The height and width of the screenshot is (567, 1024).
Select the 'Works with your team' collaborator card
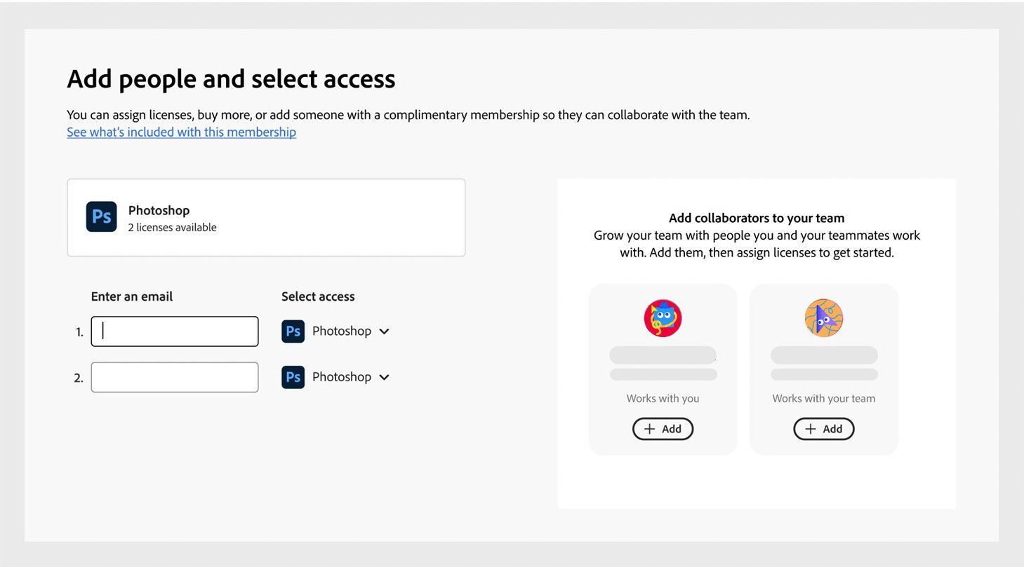pos(823,369)
